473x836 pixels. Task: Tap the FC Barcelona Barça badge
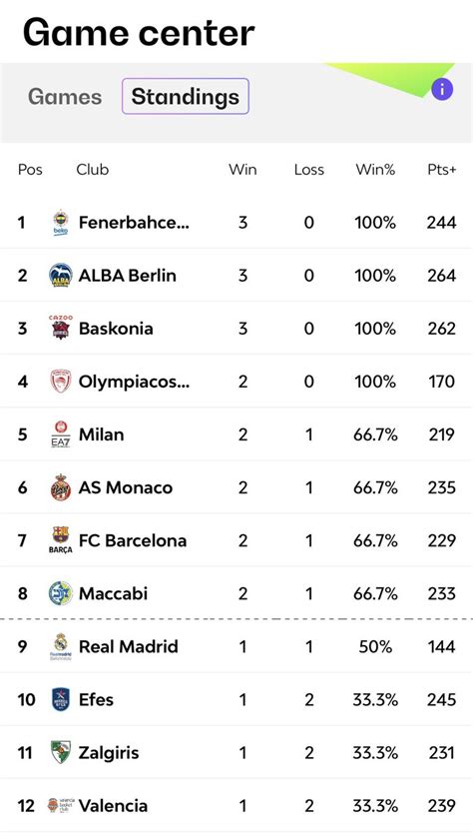(61, 540)
